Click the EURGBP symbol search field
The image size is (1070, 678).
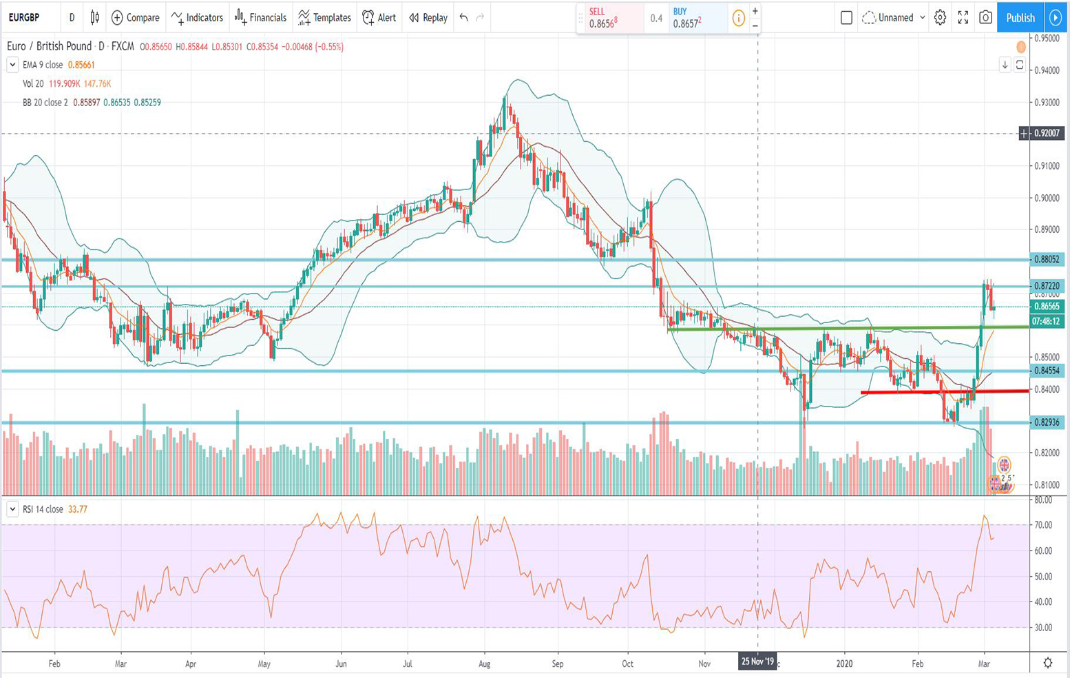click(25, 17)
